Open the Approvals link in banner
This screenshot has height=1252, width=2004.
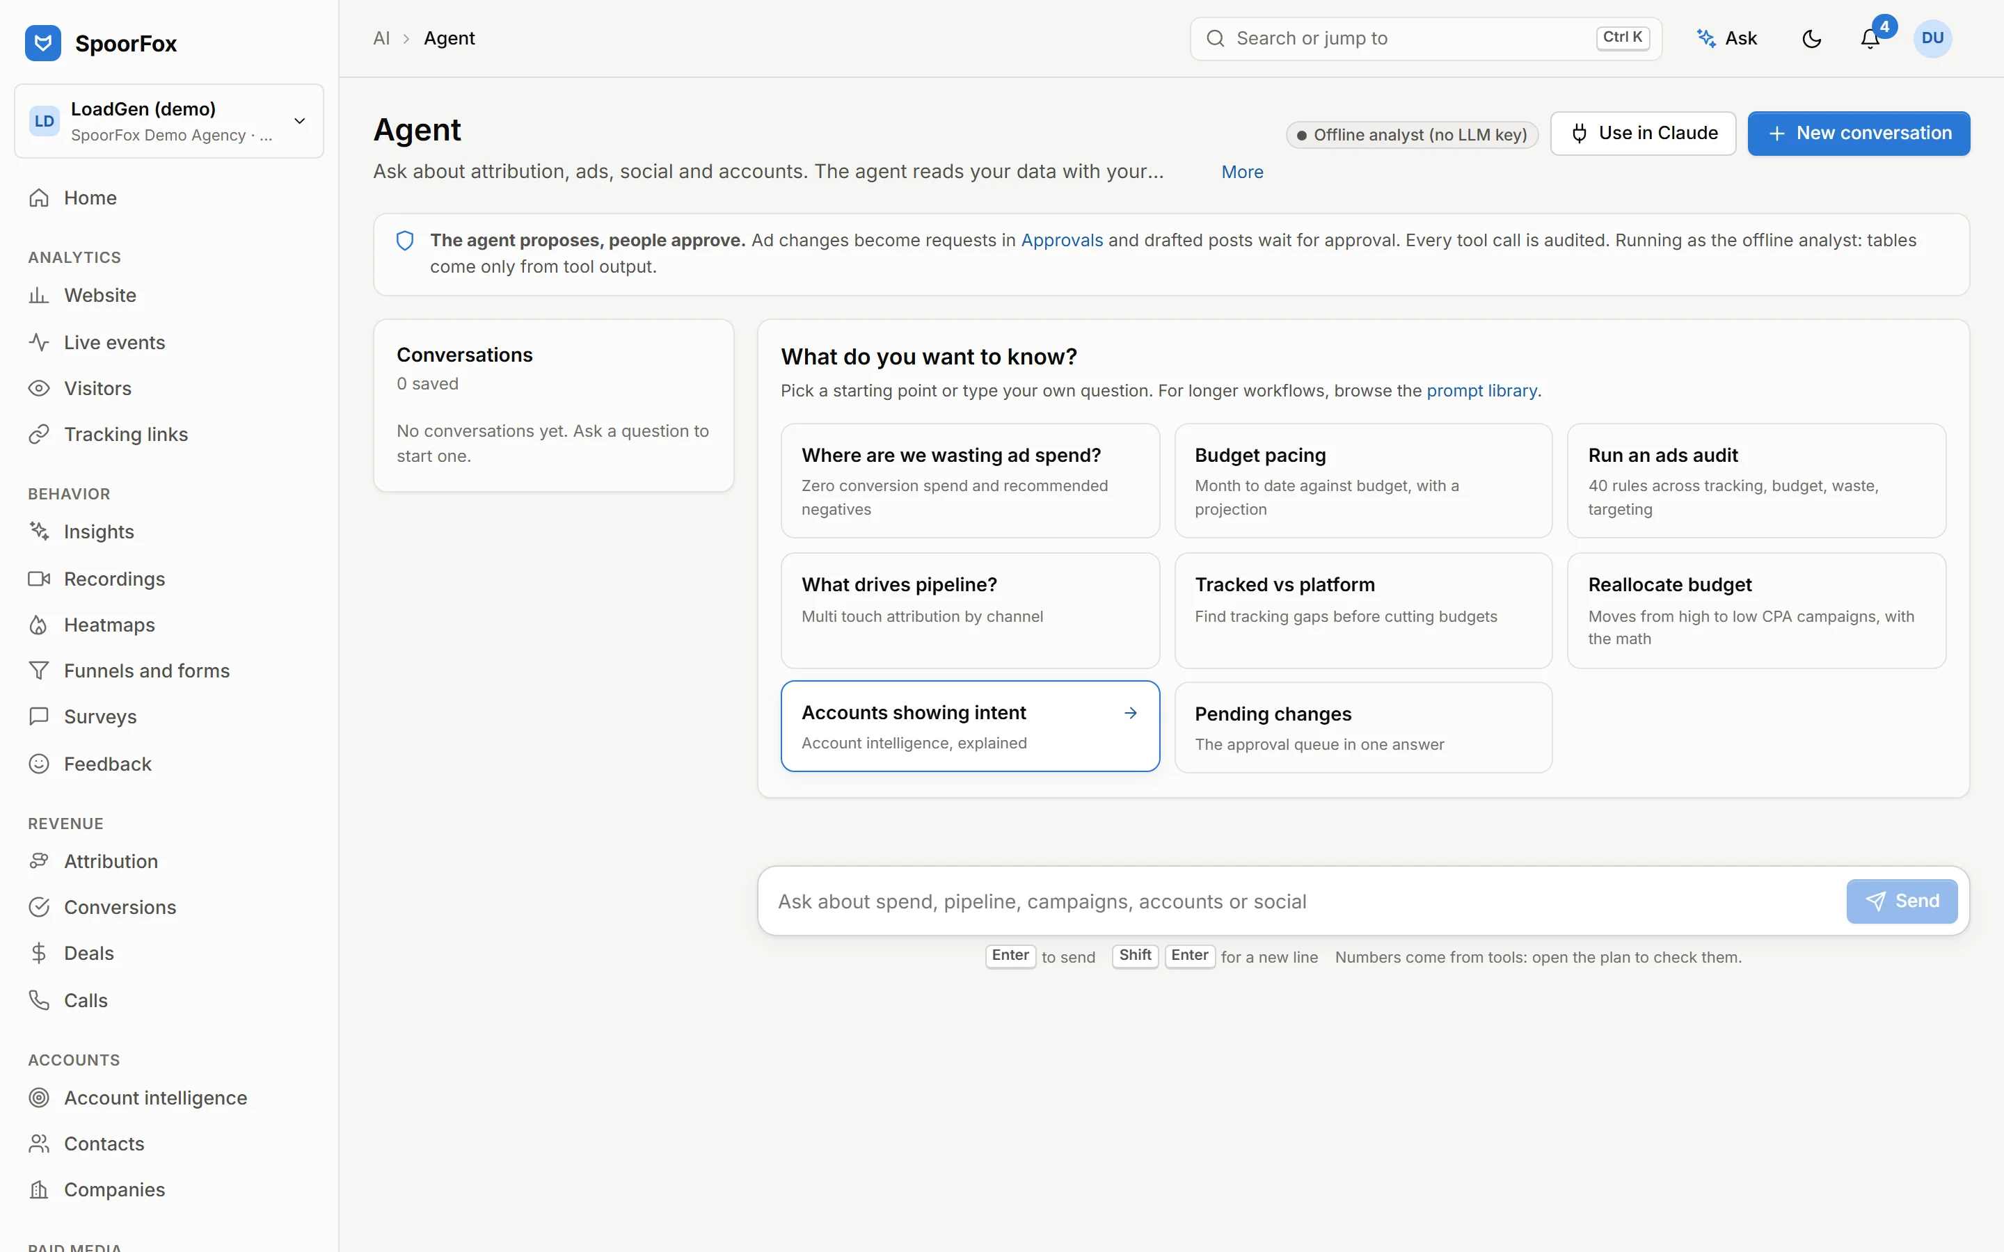click(x=1062, y=240)
